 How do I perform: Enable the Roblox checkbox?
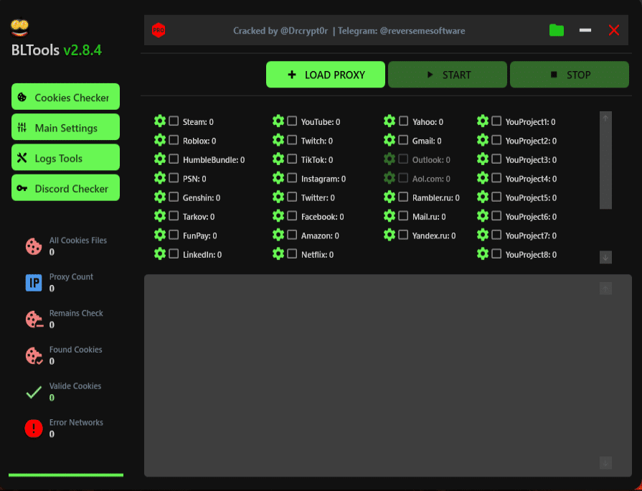(x=174, y=140)
